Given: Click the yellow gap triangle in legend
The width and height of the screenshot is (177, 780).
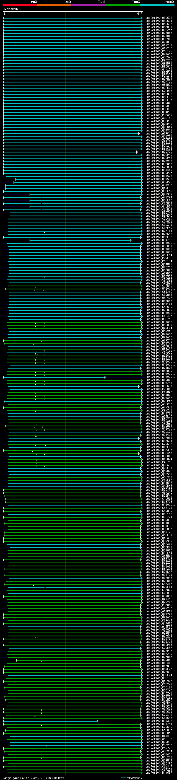Looking at the screenshot, I should click(x=23, y=778).
